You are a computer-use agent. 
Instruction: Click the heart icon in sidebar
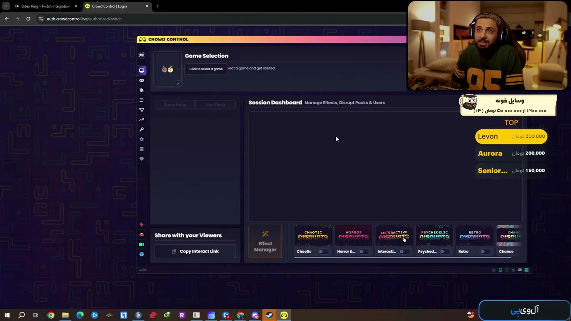141,159
